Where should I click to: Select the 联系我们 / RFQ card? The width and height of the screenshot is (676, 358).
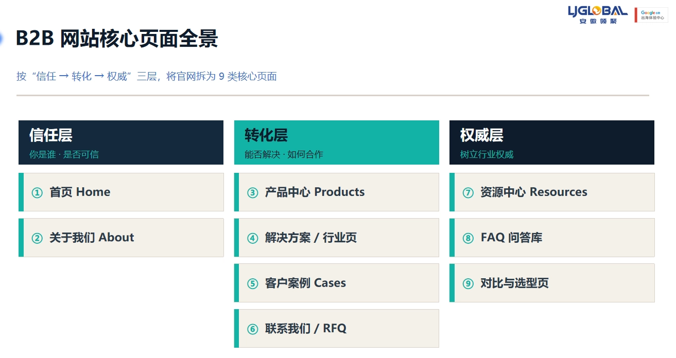click(337, 328)
